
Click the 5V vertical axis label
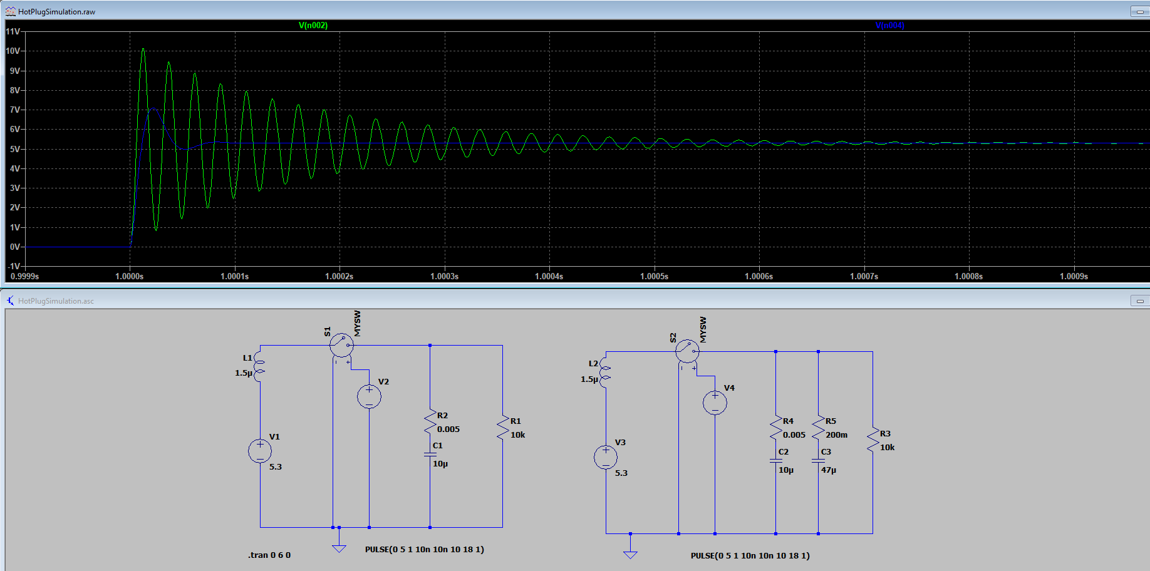click(x=15, y=149)
